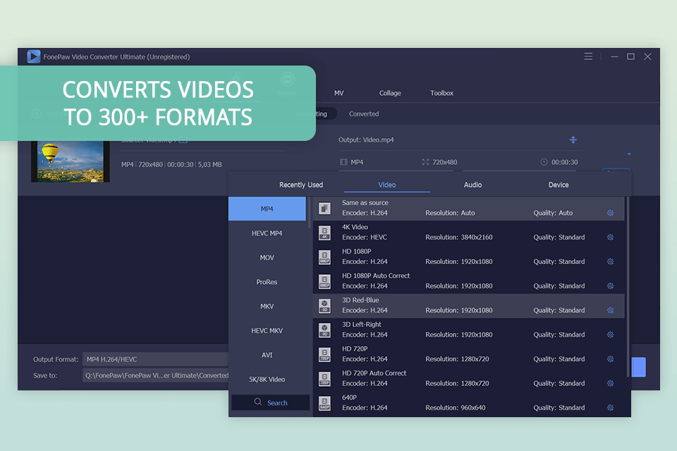Click Resolution: 3840x2160 text

click(458, 237)
